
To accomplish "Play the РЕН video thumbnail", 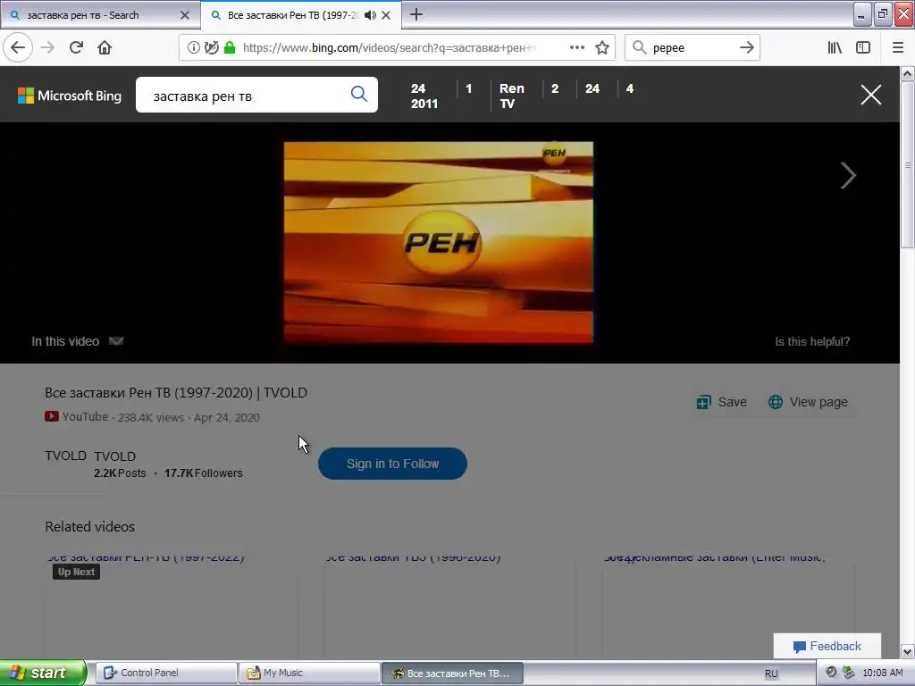I will (438, 242).
